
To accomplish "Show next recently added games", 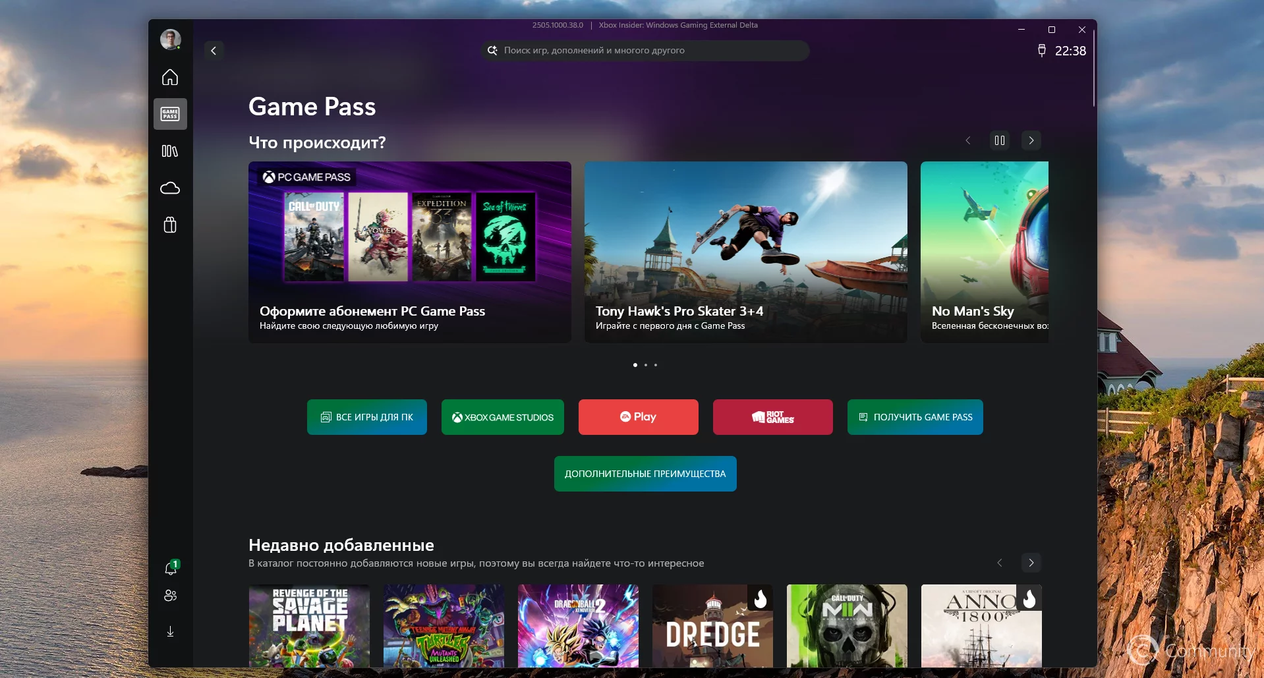I will (1031, 563).
